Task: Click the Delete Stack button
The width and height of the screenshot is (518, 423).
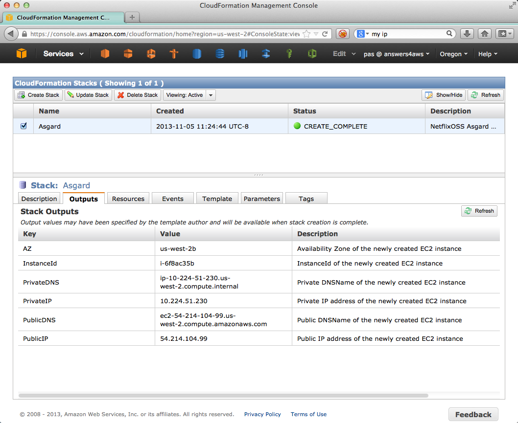Action: [138, 95]
